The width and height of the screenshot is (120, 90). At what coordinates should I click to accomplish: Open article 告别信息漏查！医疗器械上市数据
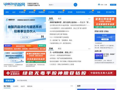pos(65,61)
